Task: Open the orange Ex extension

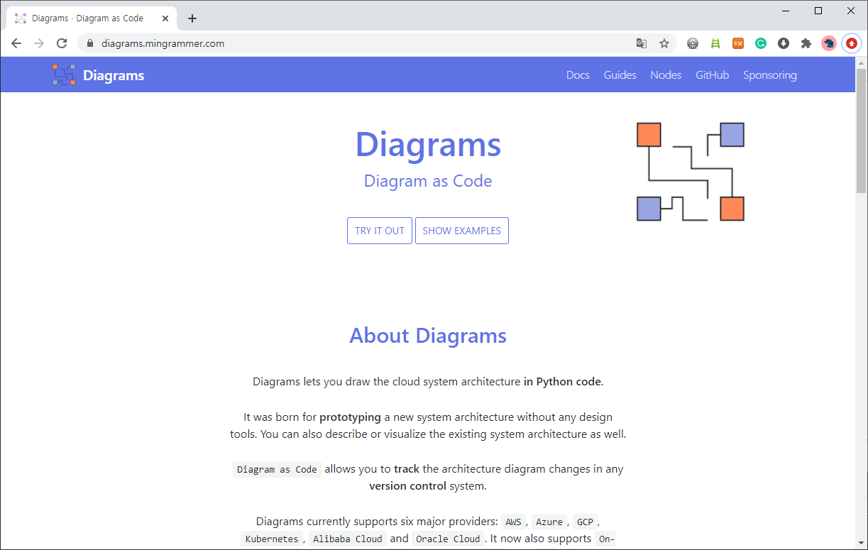Action: point(738,43)
